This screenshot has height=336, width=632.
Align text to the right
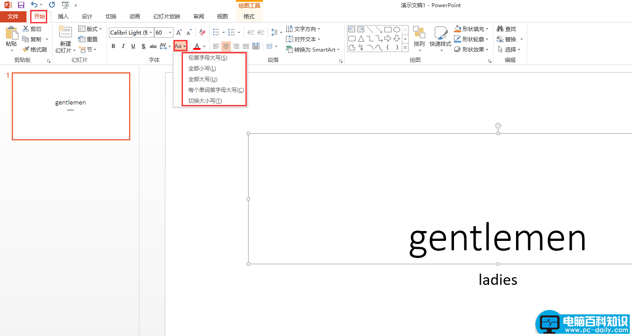click(x=236, y=46)
